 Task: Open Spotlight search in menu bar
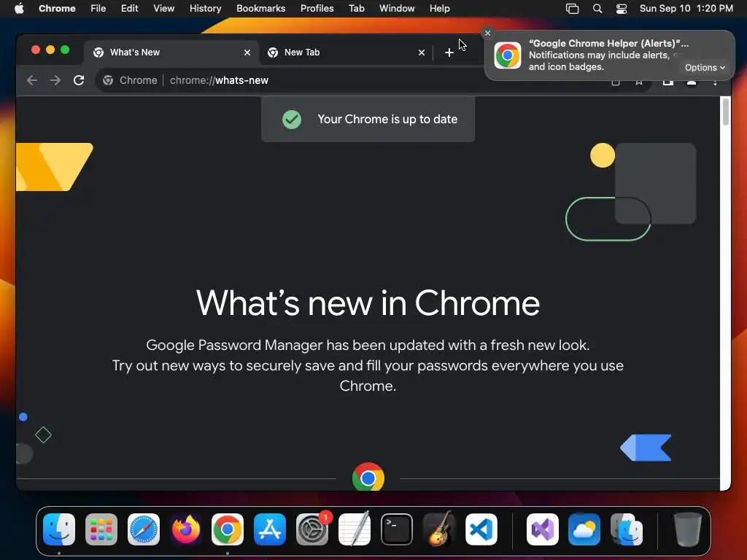click(x=597, y=9)
